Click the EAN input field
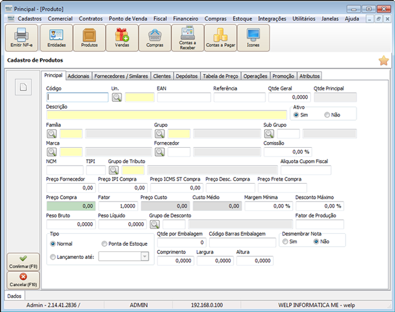 [x=184, y=97]
